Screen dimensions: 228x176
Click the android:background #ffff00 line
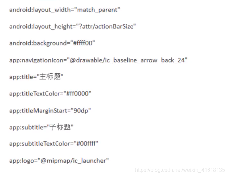(52, 43)
